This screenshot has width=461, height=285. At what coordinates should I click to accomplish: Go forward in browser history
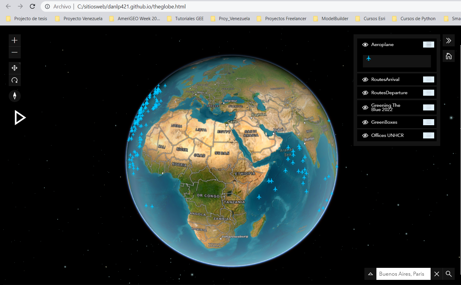(20, 6)
